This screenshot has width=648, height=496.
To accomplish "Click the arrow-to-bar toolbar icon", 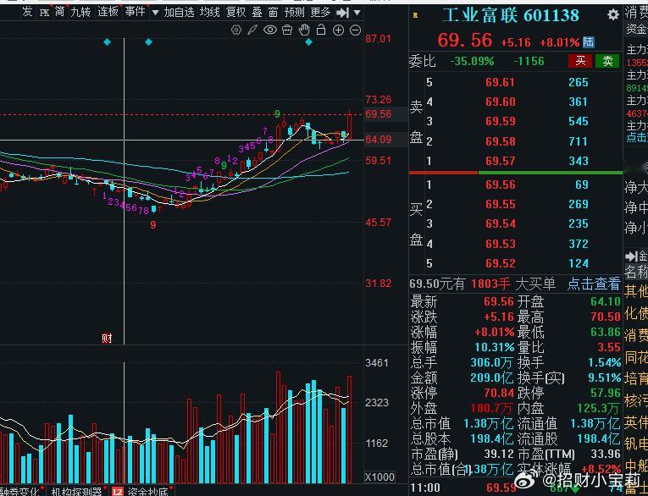I will [342, 13].
